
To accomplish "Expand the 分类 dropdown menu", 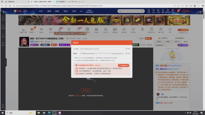I will (41, 11).
